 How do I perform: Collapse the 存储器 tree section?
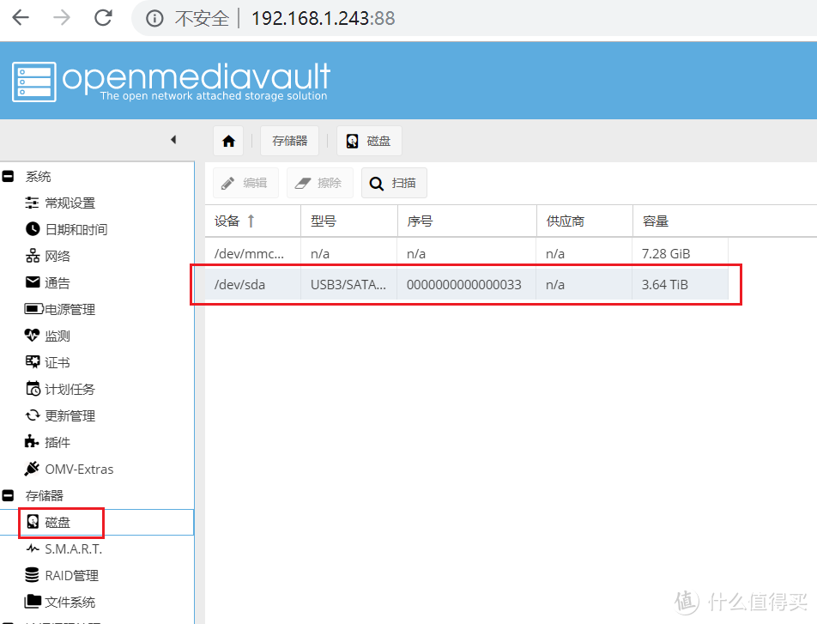[8, 495]
